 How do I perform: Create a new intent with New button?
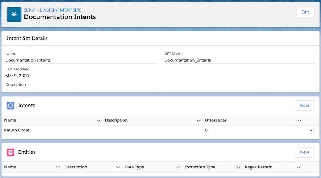[305, 106]
